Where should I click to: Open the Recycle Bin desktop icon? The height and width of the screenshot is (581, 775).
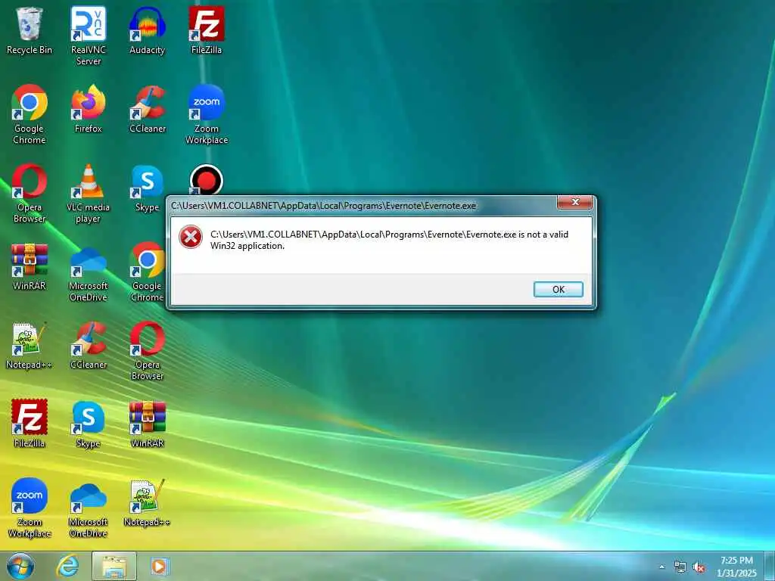30,30
